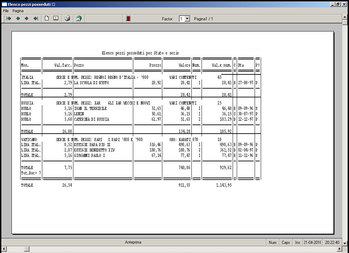Screen dimensions: 349x253
Task: Click the 'VATICANO' state heading
Action: 29,140
